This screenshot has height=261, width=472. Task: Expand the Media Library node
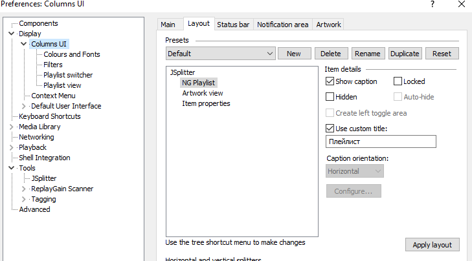[12, 127]
